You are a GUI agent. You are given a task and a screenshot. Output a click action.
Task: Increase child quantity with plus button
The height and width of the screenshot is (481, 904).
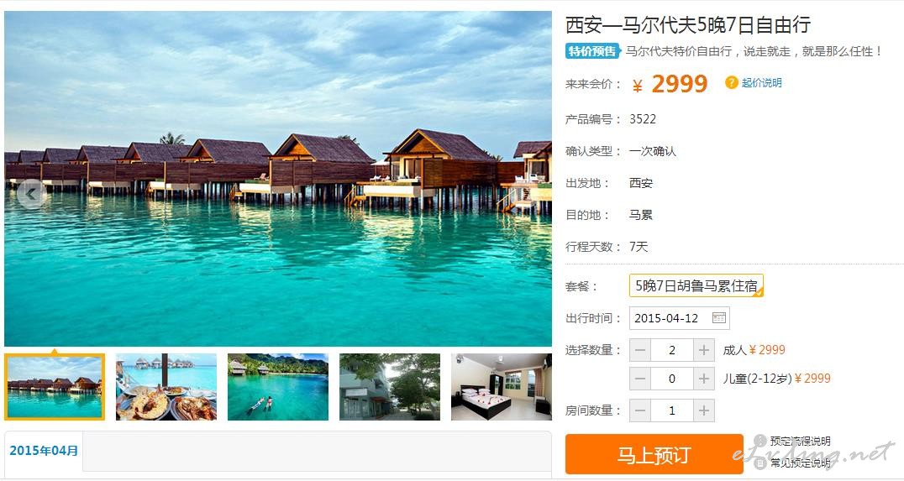pyautogui.click(x=704, y=379)
